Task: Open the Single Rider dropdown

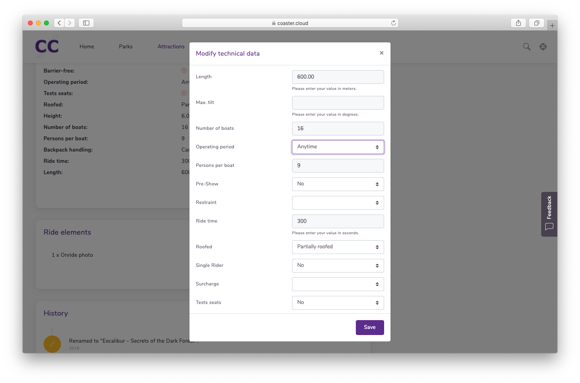Action: tap(338, 266)
